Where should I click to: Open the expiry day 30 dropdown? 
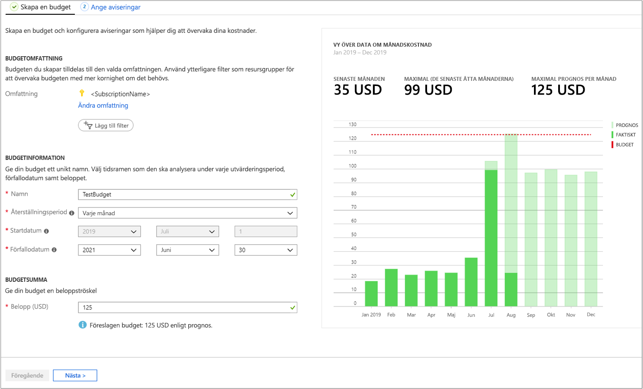click(266, 250)
